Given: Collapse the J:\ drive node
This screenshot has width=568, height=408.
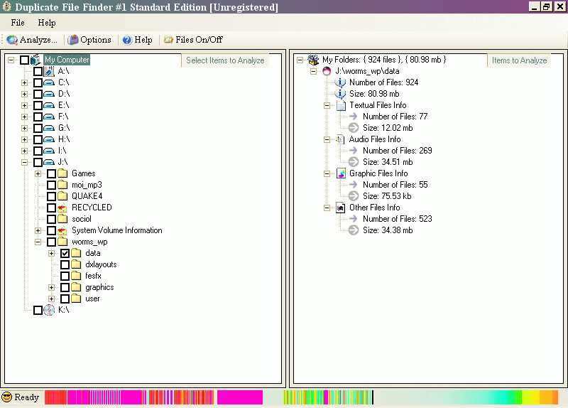Looking at the screenshot, I should coord(25,163).
